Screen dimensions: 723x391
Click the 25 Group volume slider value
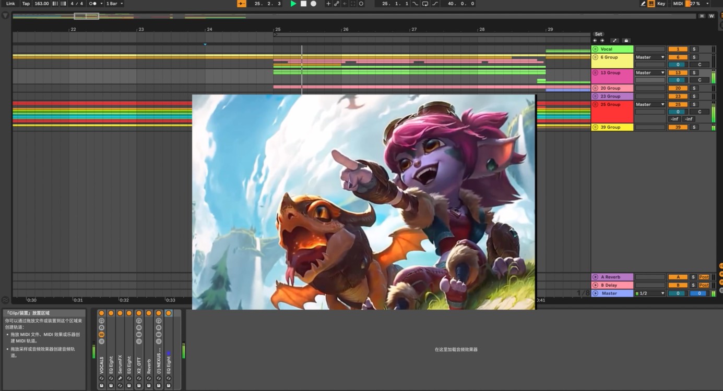(x=678, y=112)
